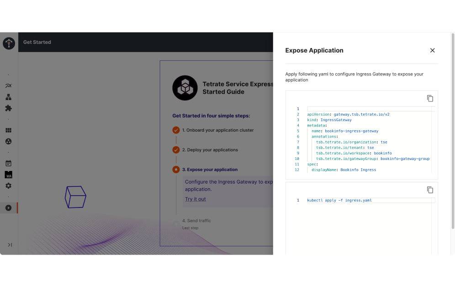
Task: Expand the sidebar with the arrow icon
Action: click(10, 244)
